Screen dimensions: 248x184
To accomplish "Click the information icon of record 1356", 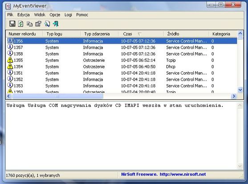I will (10, 41).
